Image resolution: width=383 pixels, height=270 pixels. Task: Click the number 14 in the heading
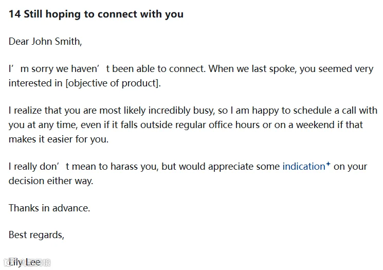pyautogui.click(x=15, y=14)
